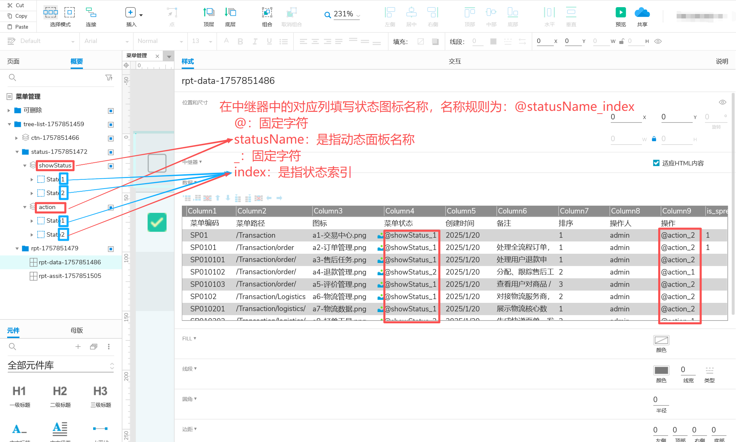Screen dimensions: 736x442
Task: Switch to the 交互 interactions tab
Action: (455, 61)
